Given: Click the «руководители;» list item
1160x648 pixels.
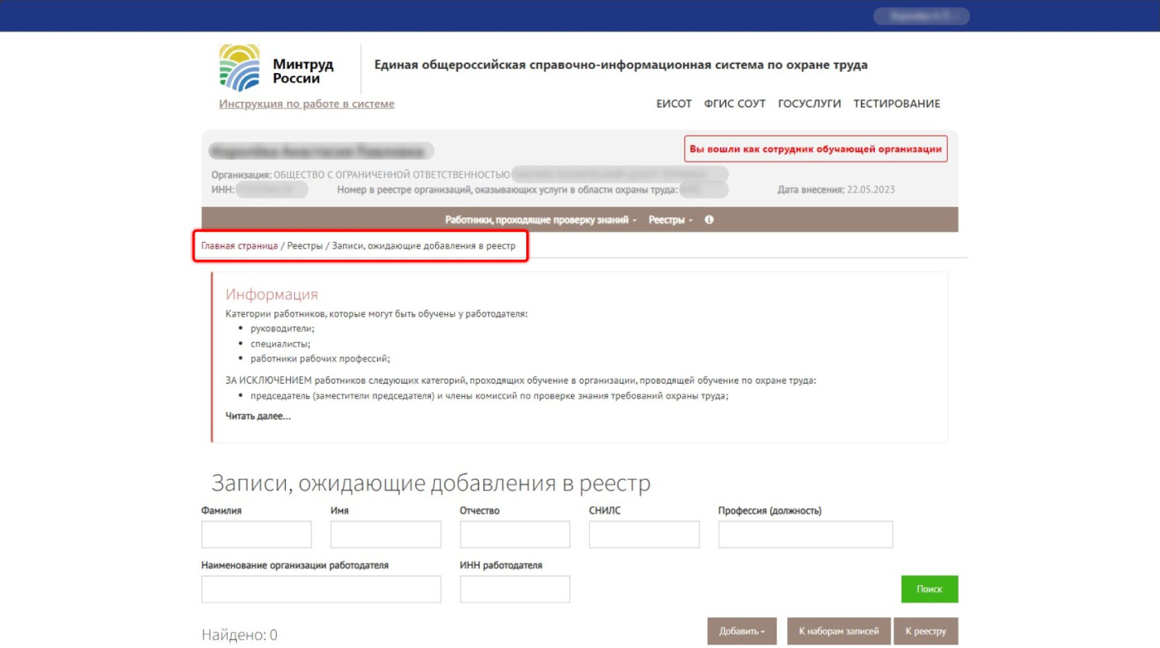Looking at the screenshot, I should [283, 329].
